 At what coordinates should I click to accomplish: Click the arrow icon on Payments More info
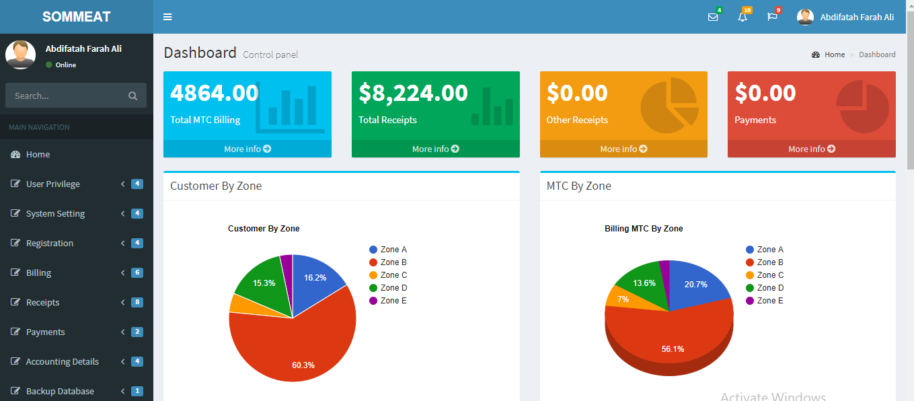click(x=831, y=149)
